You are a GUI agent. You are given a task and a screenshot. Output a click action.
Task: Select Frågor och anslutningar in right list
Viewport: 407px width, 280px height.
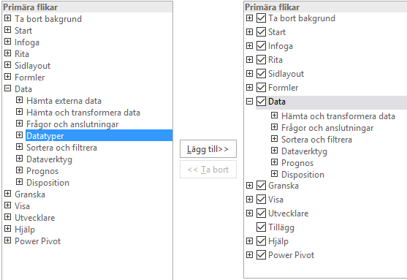(x=327, y=128)
